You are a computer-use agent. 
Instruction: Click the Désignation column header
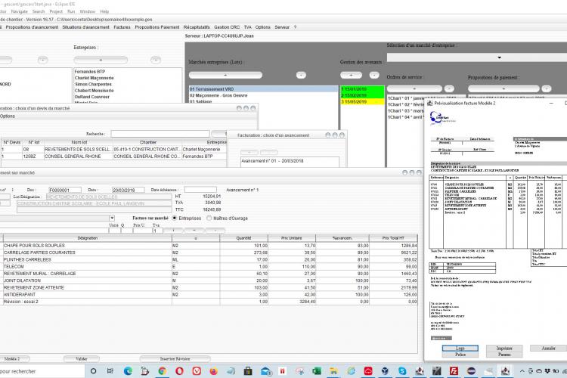coord(88,238)
